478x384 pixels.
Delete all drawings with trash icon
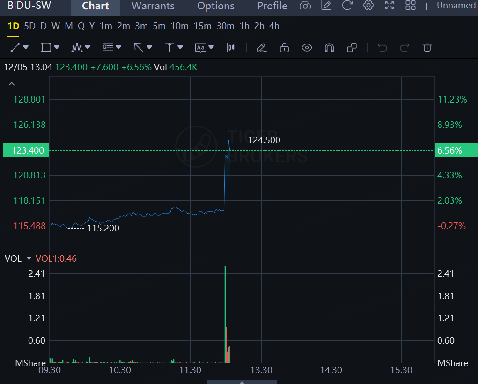pyautogui.click(x=427, y=48)
